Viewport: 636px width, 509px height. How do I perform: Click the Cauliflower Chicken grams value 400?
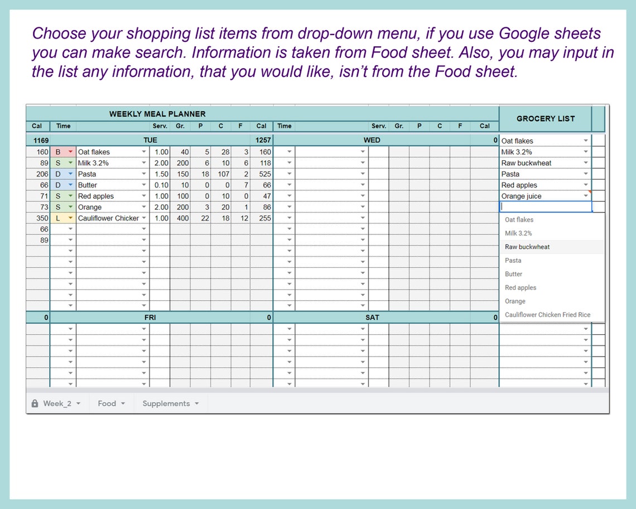coord(181,218)
